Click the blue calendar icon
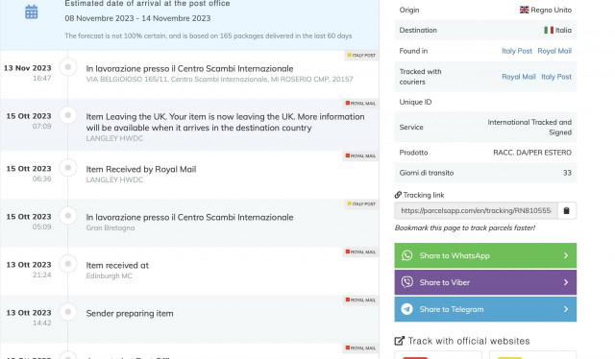 pyautogui.click(x=32, y=12)
